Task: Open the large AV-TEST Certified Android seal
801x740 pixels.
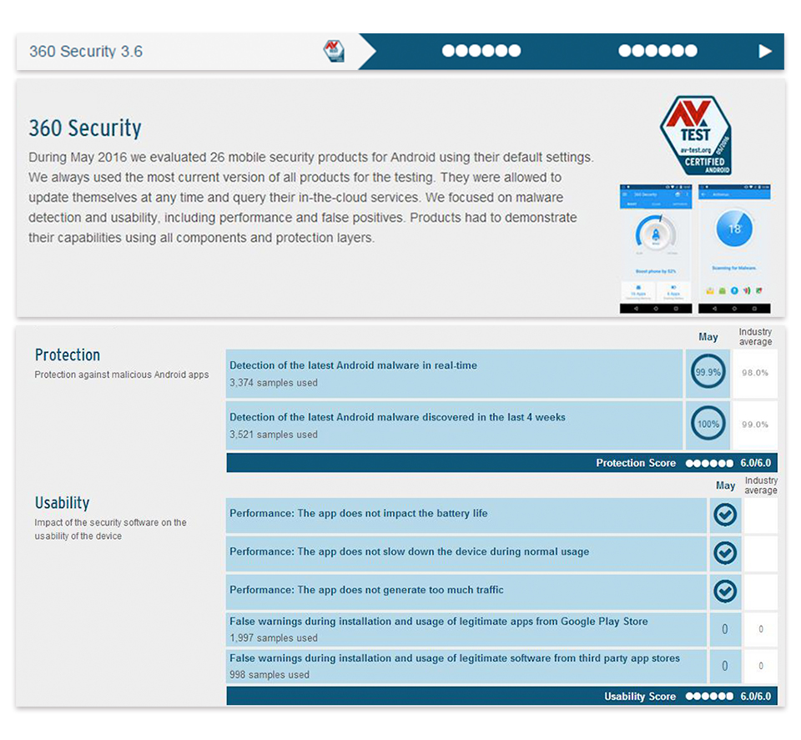Action: (696, 135)
